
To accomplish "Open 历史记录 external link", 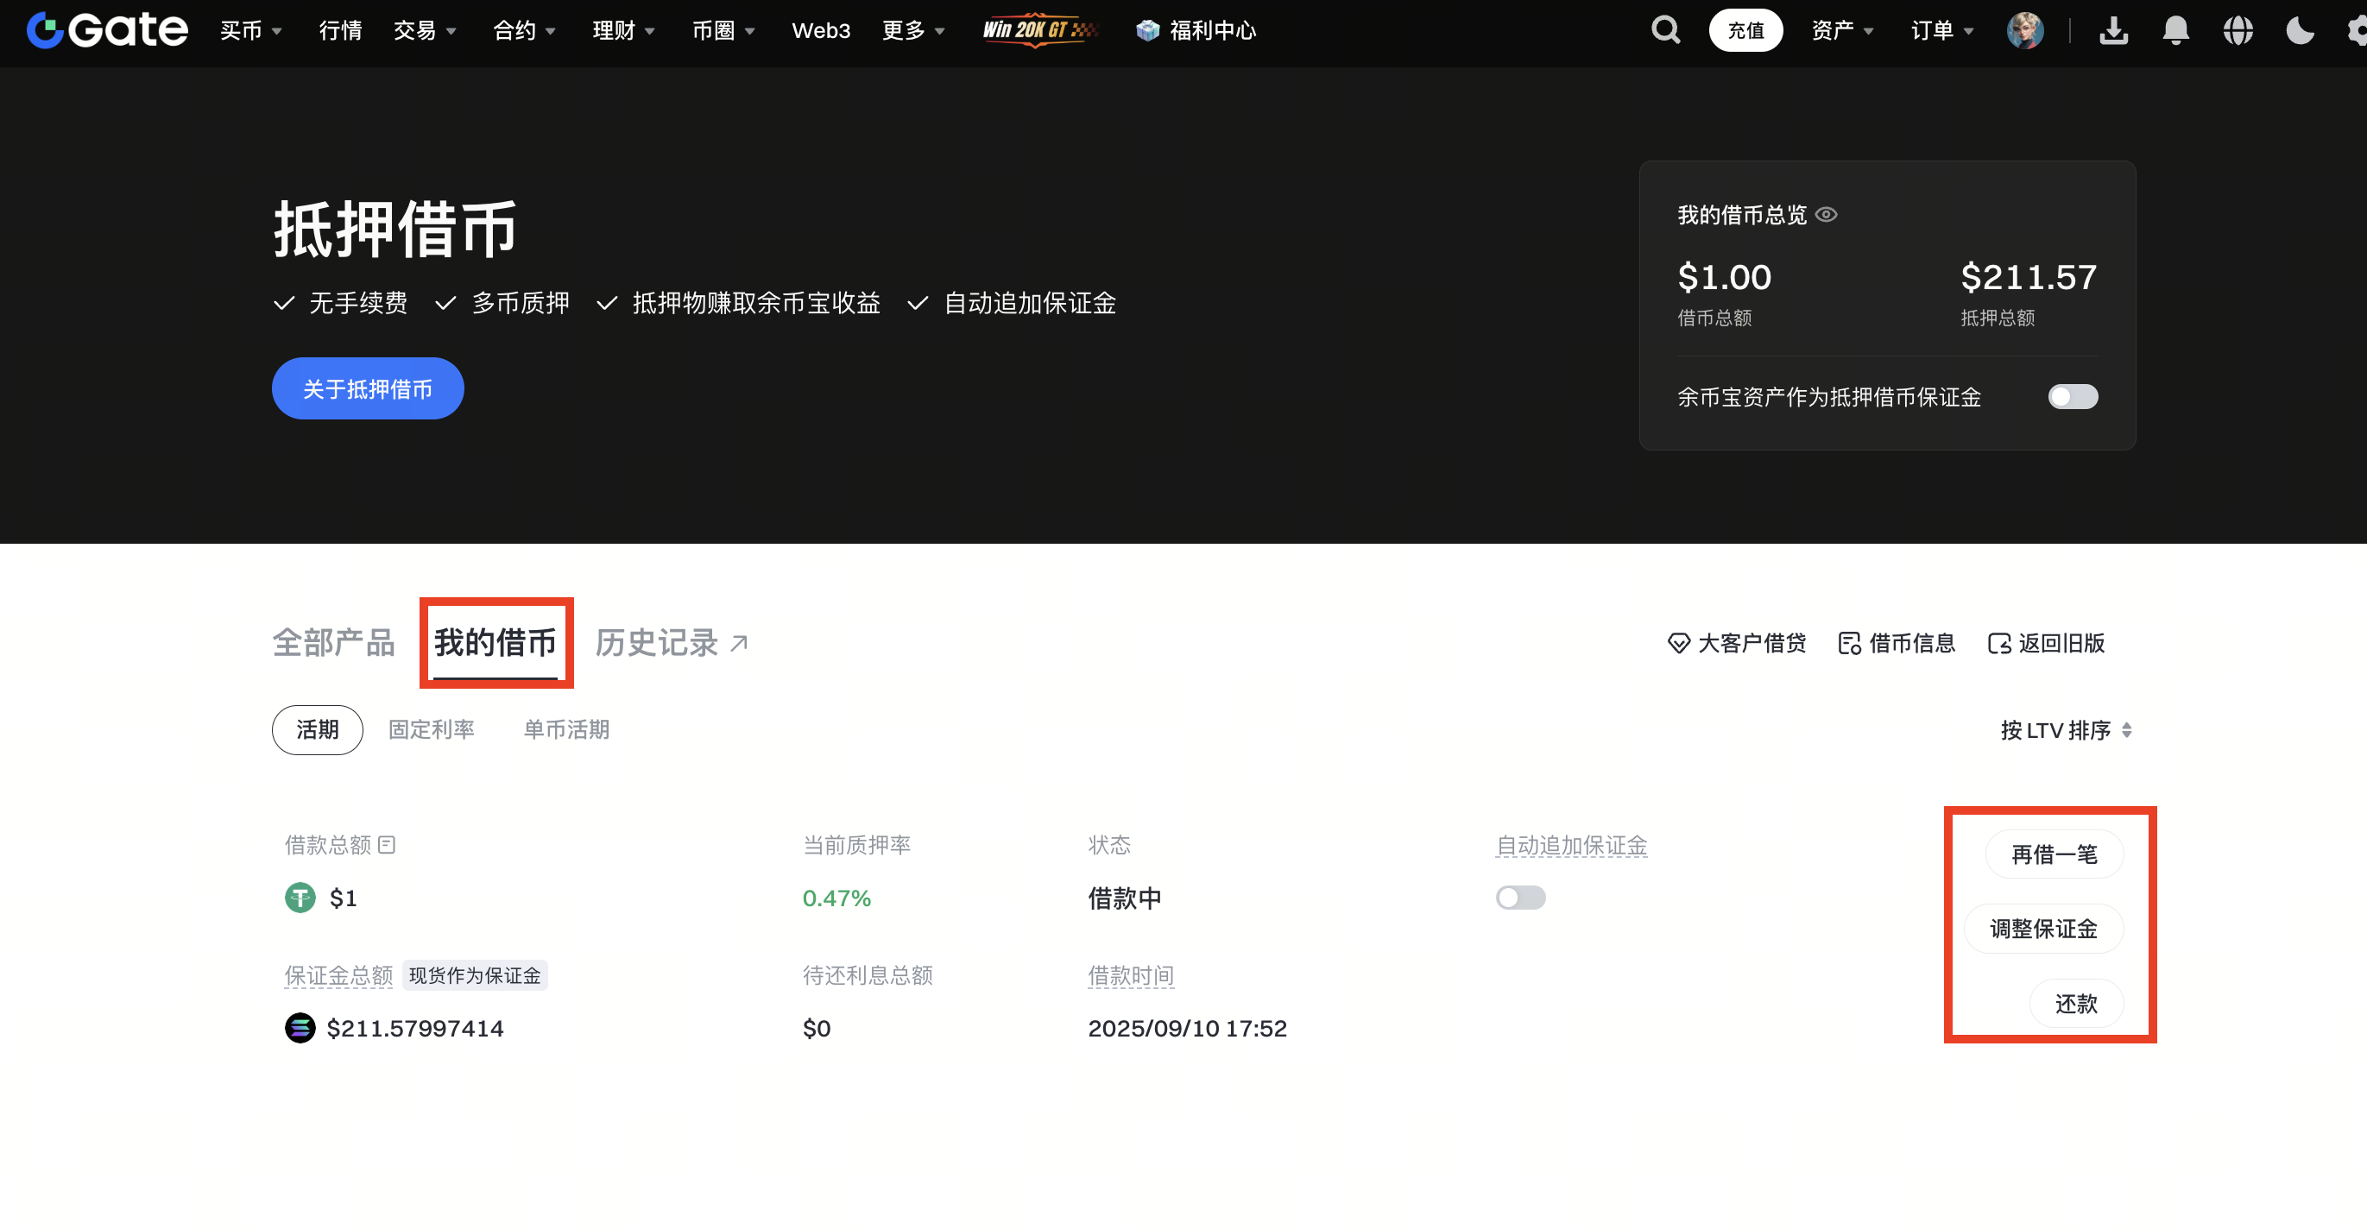I will pyautogui.click(x=672, y=642).
